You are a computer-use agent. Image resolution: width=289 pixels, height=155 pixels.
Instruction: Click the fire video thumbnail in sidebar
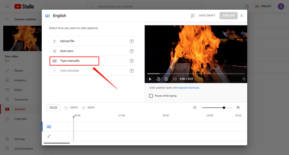22,38
